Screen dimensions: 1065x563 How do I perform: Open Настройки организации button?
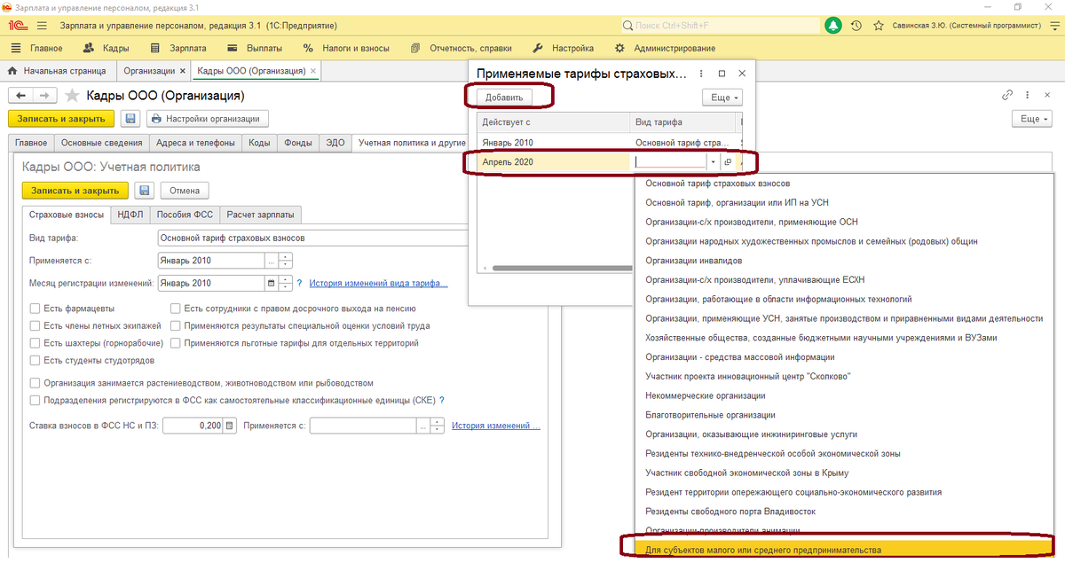click(x=207, y=119)
